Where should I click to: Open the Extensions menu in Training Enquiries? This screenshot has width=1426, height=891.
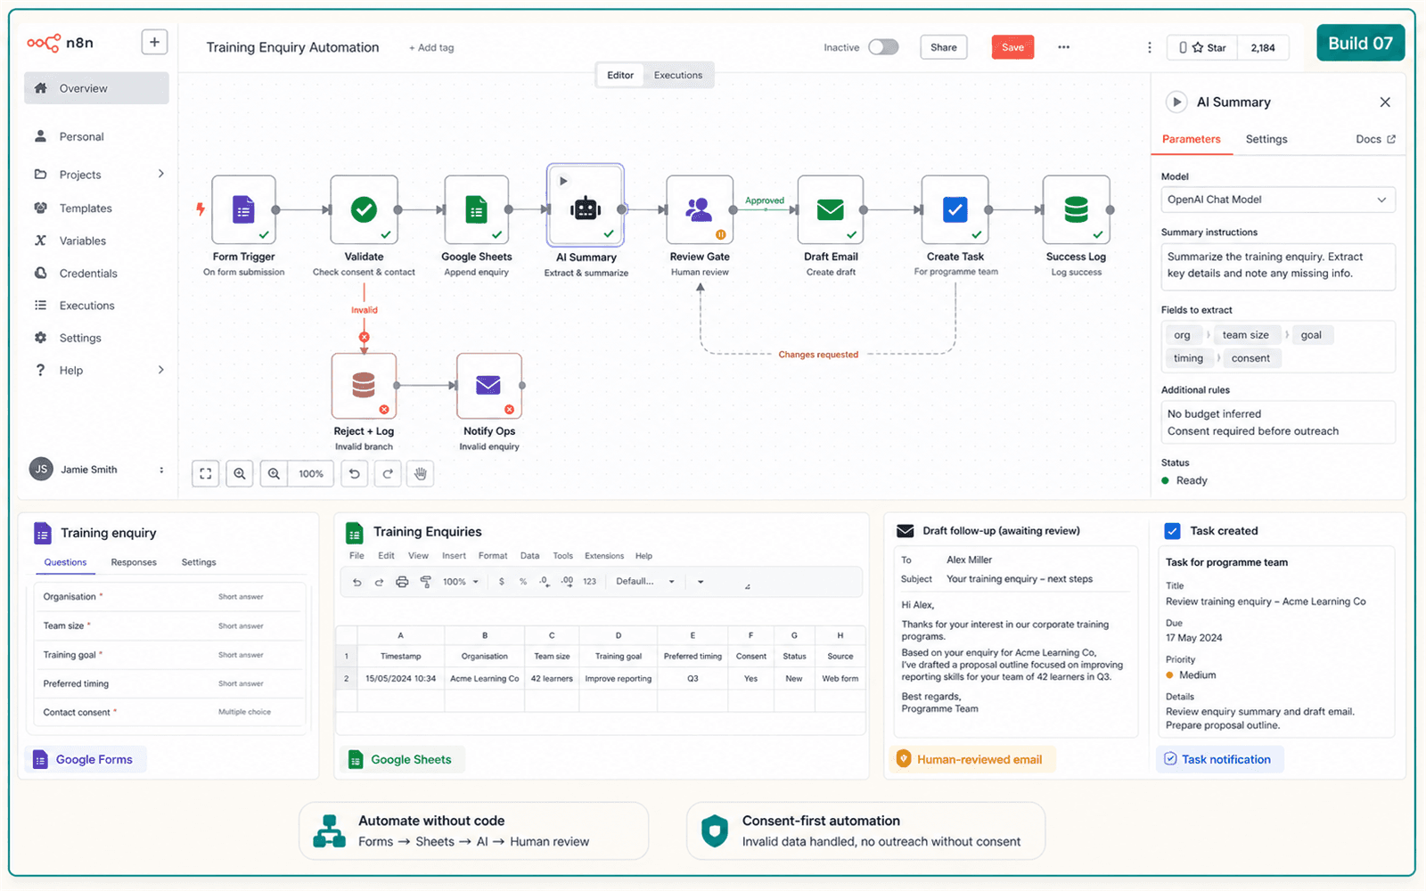point(604,556)
